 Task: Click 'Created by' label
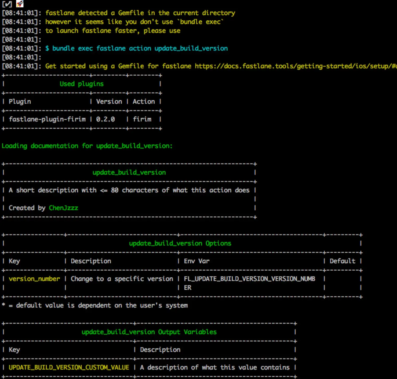click(x=27, y=208)
